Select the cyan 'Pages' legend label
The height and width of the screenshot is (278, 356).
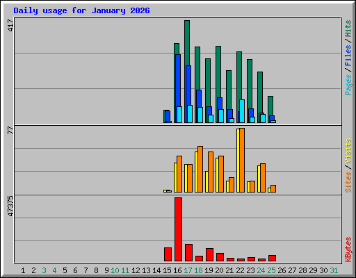point(348,85)
